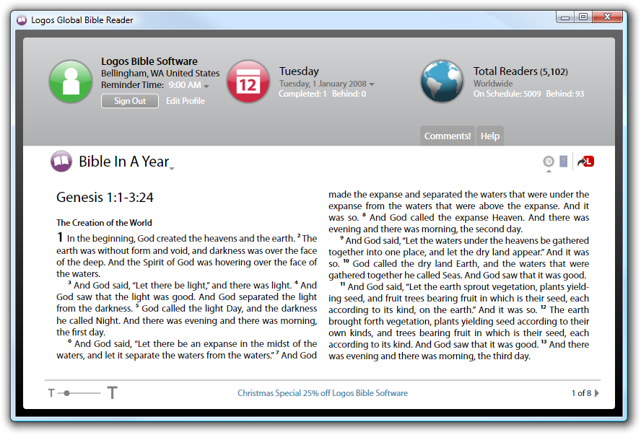Click the Worldwide label
This screenshot has width=641, height=435.
click(493, 84)
